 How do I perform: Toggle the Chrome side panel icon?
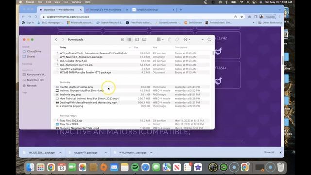click(x=256, y=17)
